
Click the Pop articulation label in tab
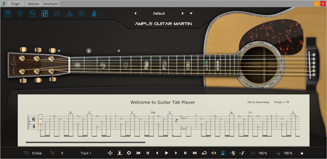153,113
